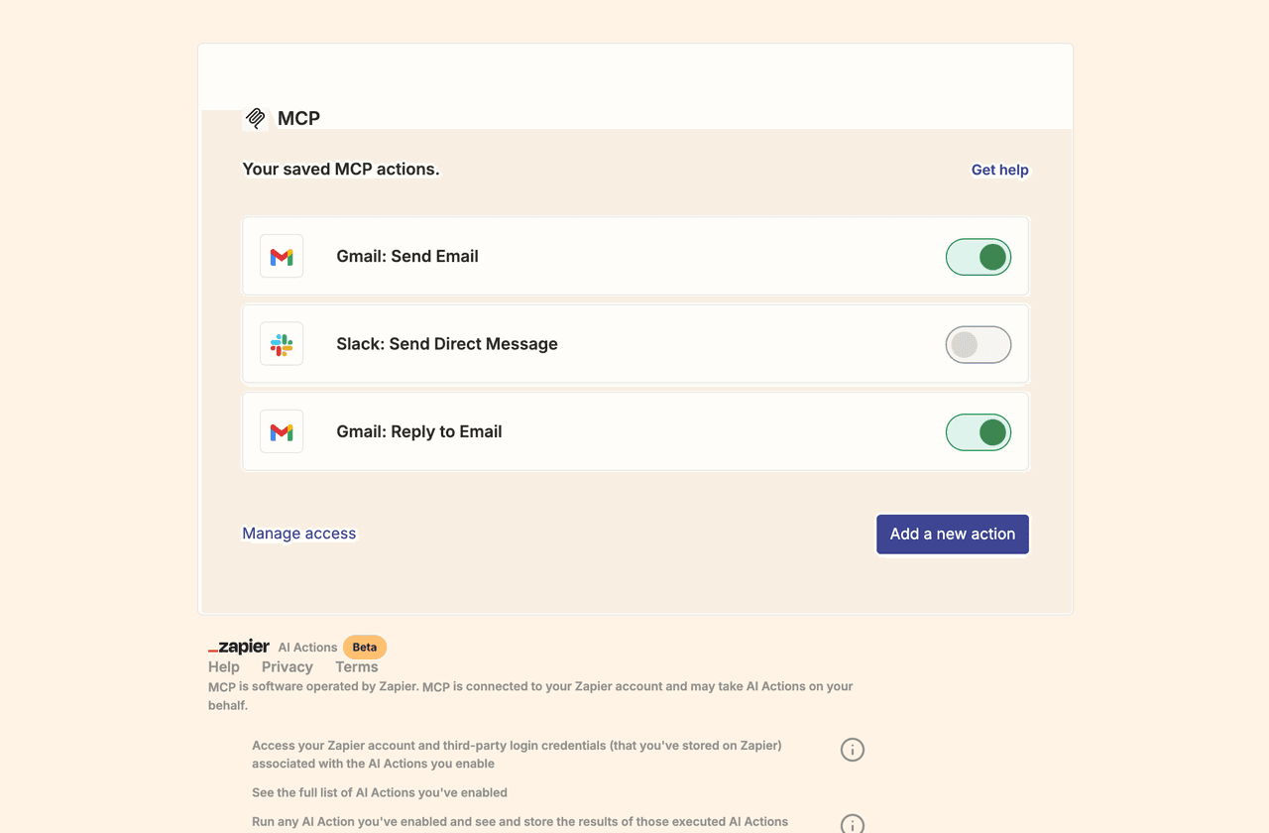
Task: Open the Get help link
Action: click(x=999, y=170)
